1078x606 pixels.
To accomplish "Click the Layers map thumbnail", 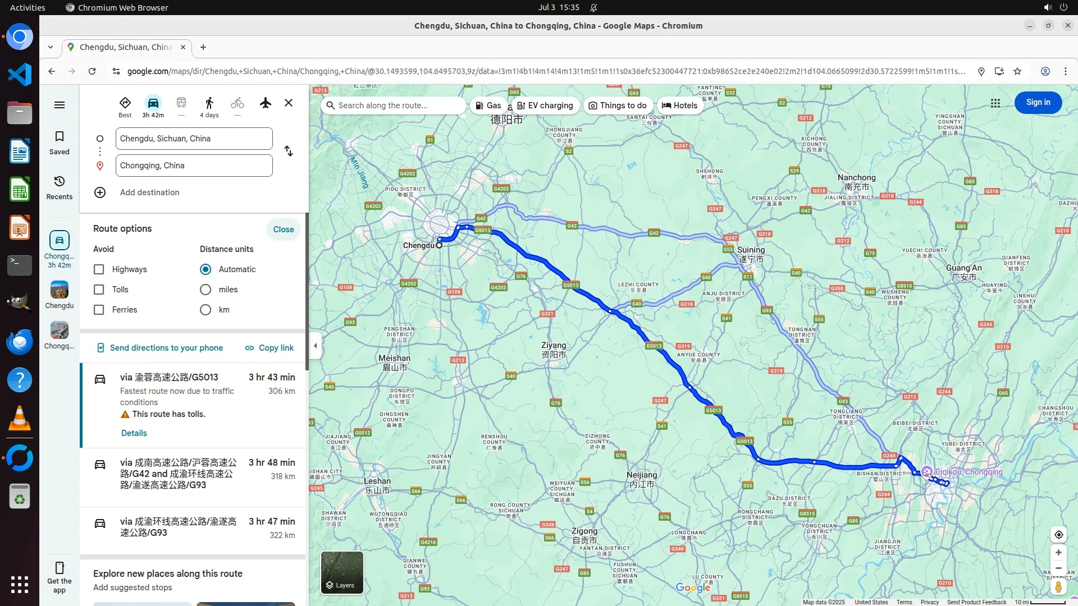I will [342, 572].
